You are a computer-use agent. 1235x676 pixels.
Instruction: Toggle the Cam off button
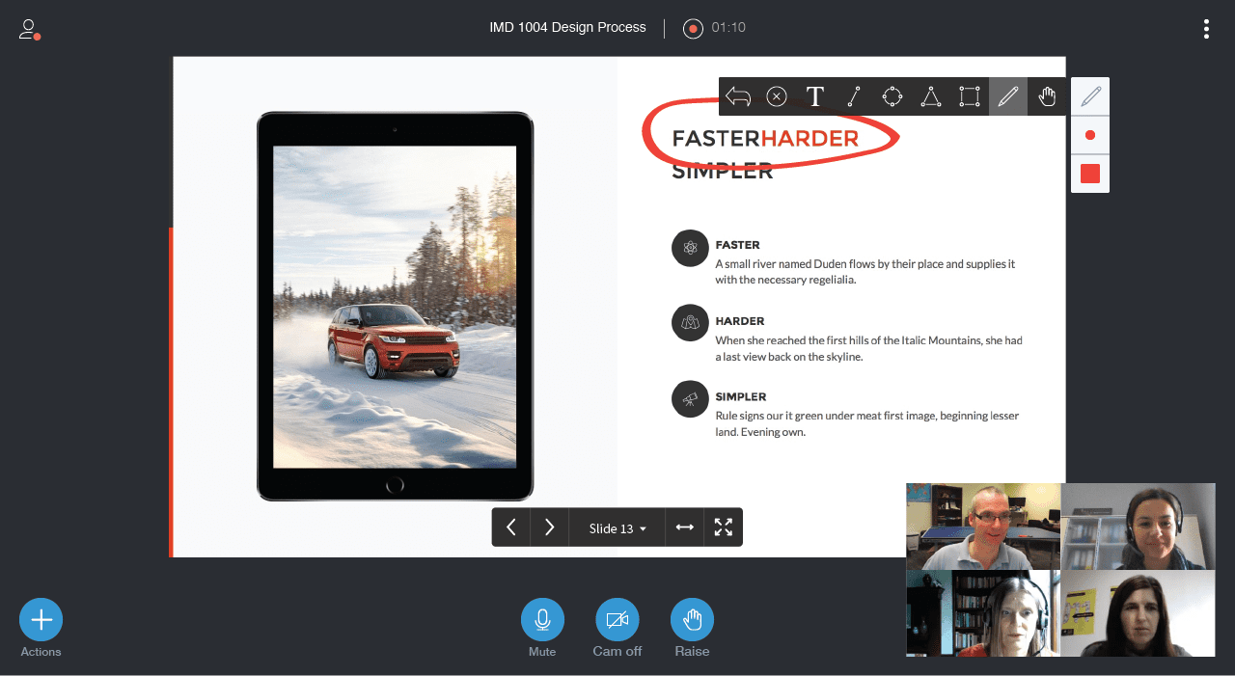point(617,620)
